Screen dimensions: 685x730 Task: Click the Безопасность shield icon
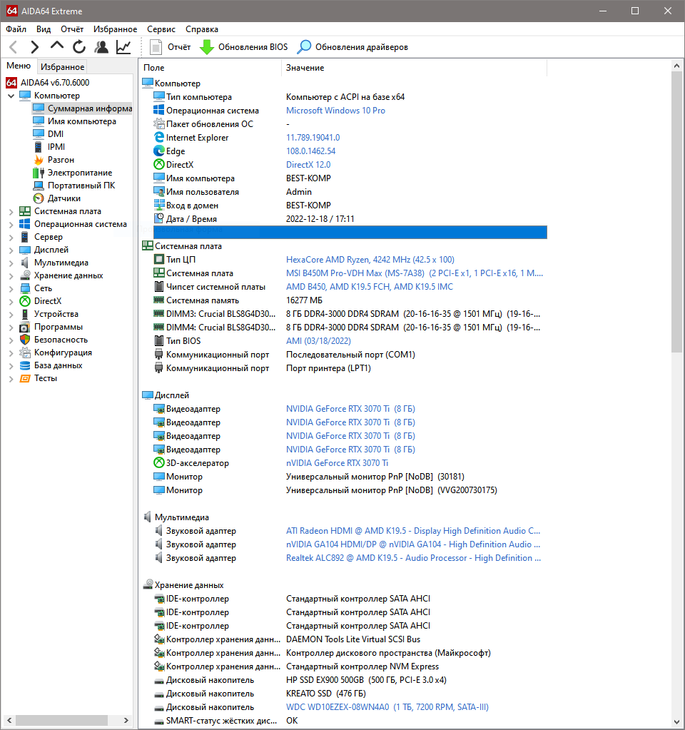click(x=25, y=340)
